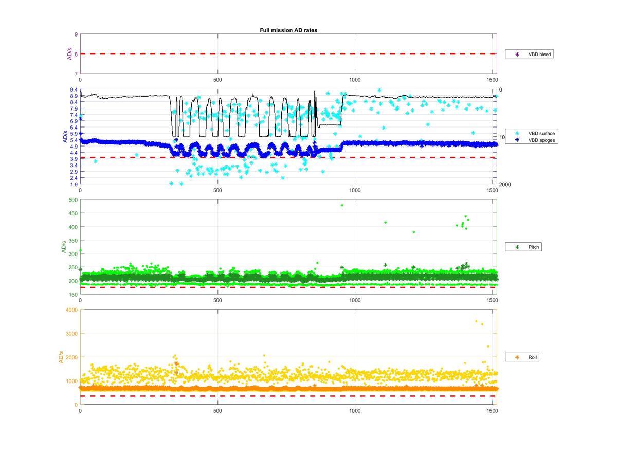Click the cyan asterisk marker beside VBD surface
Viewport: 617px width, 455px height.
[517, 133]
